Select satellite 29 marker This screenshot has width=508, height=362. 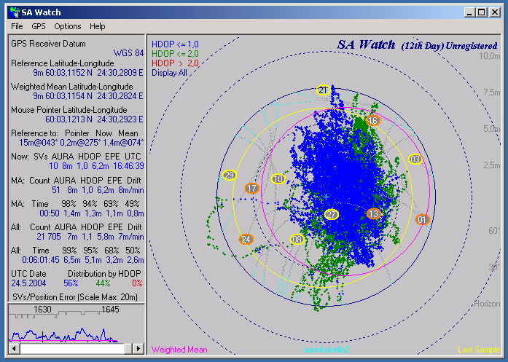[230, 175]
